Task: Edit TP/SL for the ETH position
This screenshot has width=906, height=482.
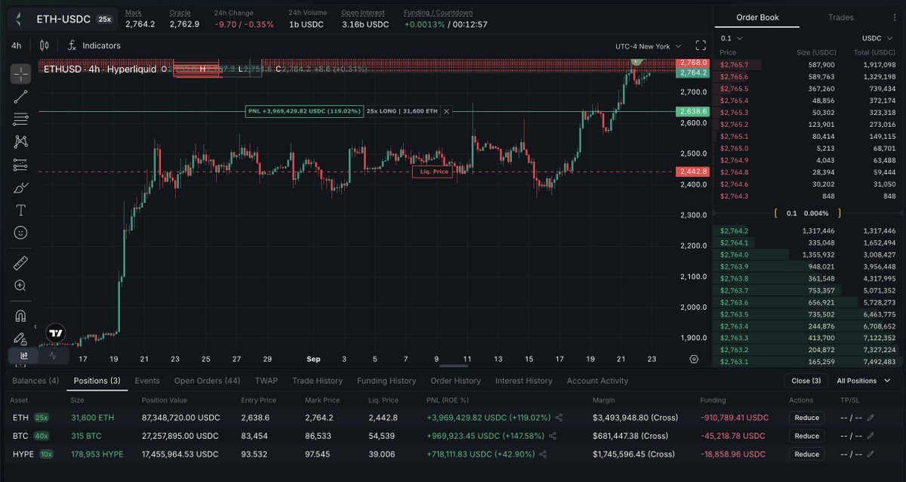Action: 871,417
